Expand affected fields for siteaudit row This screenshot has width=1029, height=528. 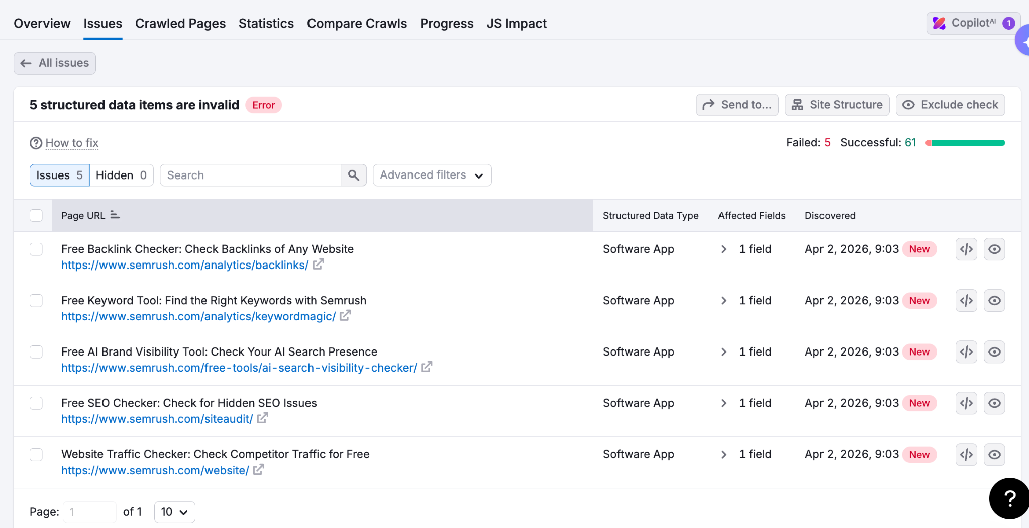click(x=724, y=403)
